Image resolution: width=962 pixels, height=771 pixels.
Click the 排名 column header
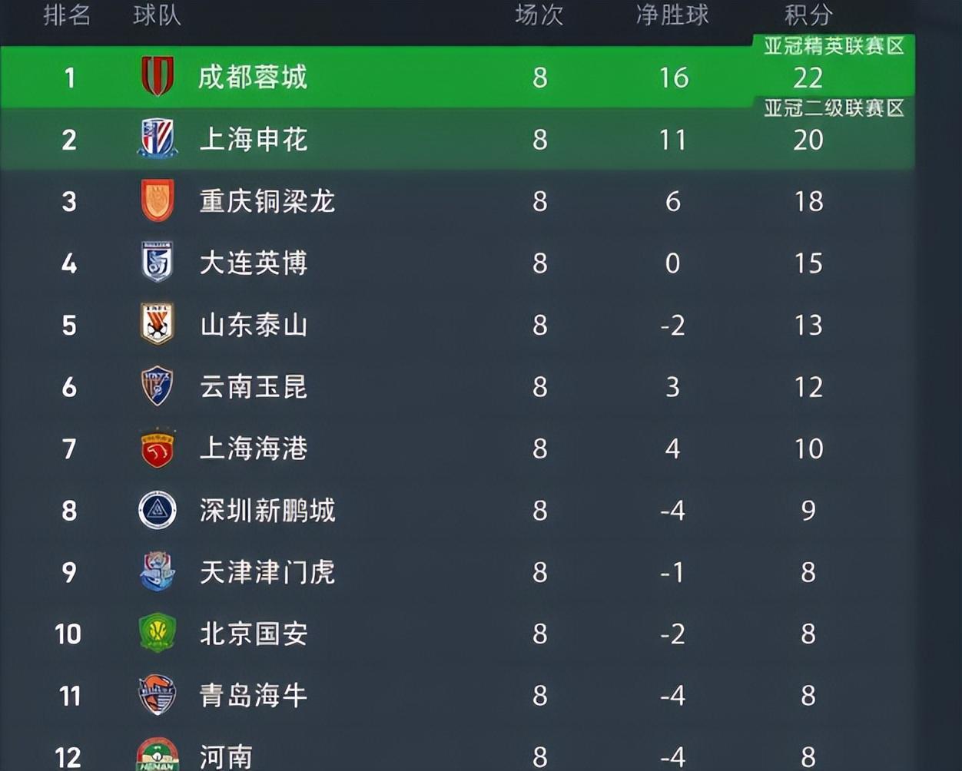click(x=68, y=15)
